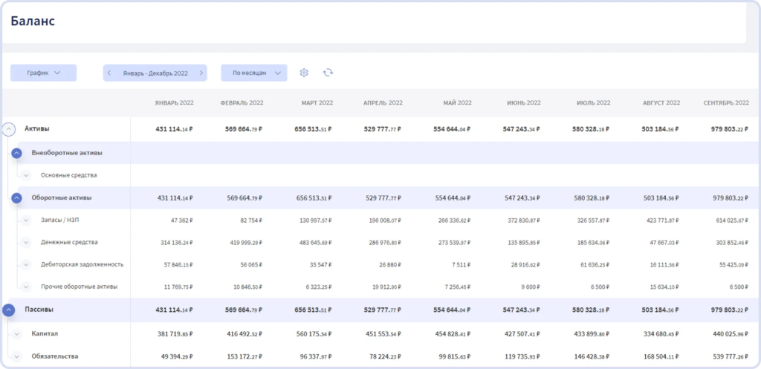Select the Обязательства row label
This screenshot has width=761, height=369.
pos(55,356)
